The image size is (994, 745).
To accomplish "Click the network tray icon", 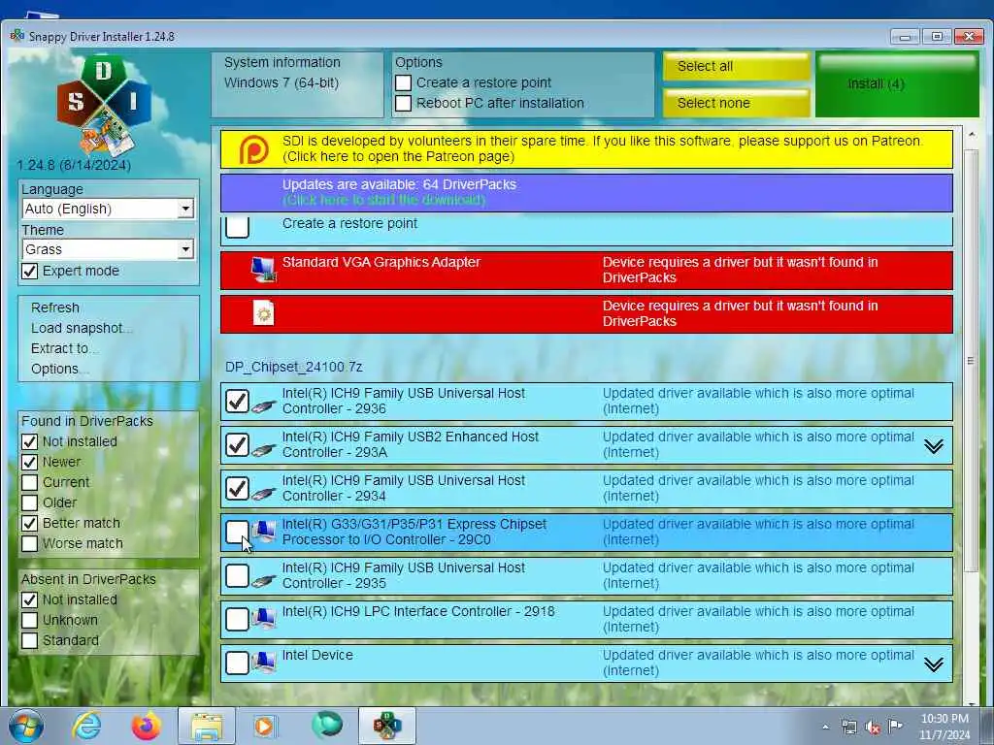I will 848,728.
